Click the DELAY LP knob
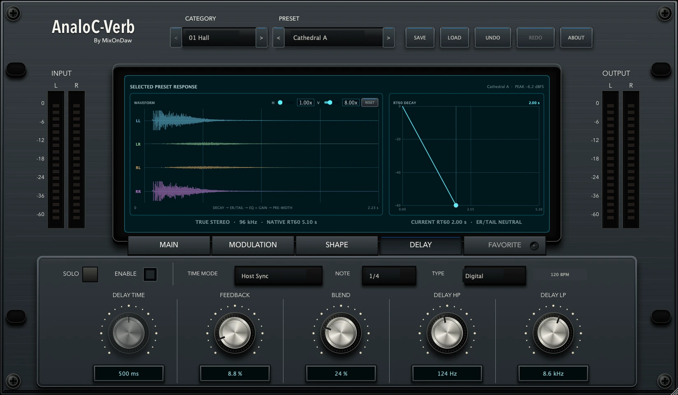This screenshot has height=395, width=678. (x=553, y=333)
